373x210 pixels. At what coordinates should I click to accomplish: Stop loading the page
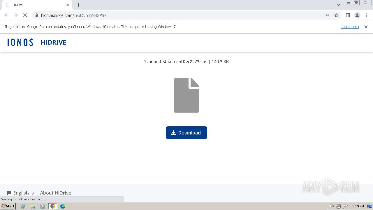coord(25,15)
